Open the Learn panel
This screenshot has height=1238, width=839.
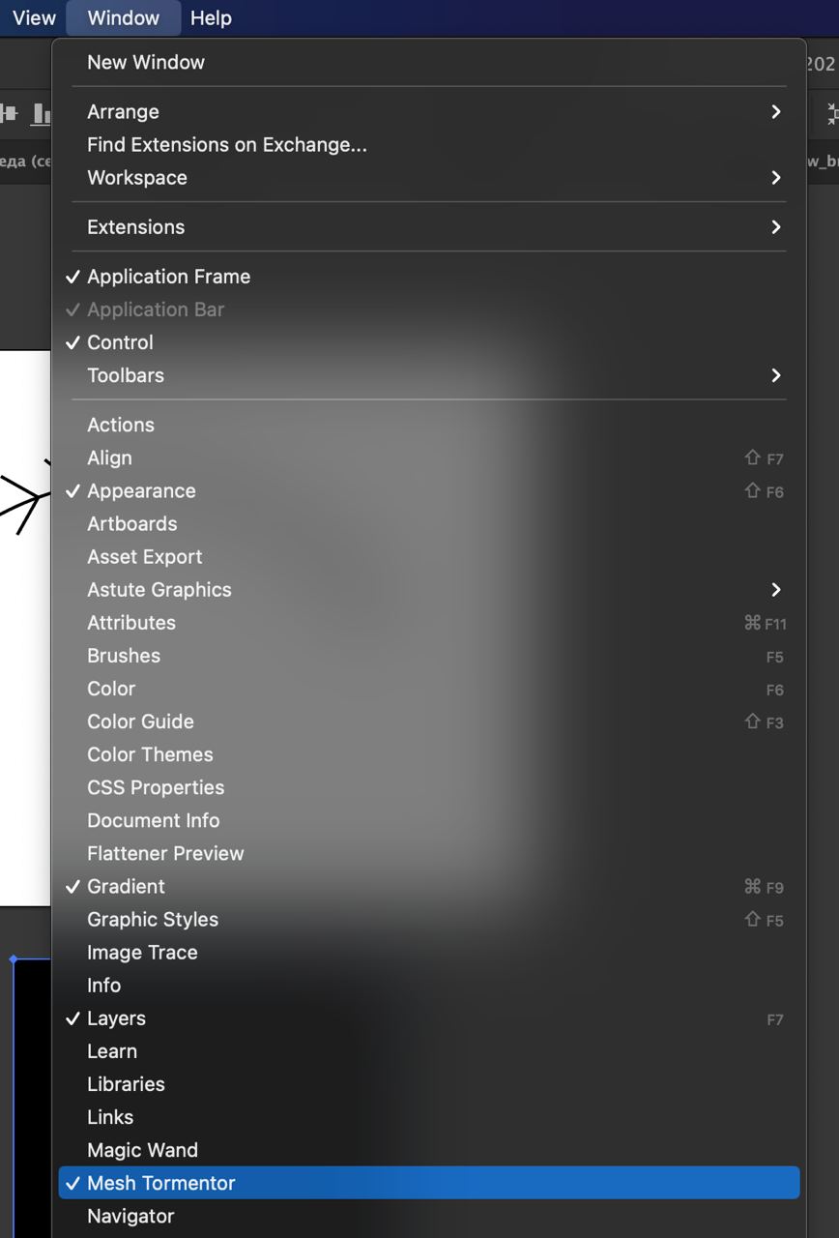point(429,1050)
